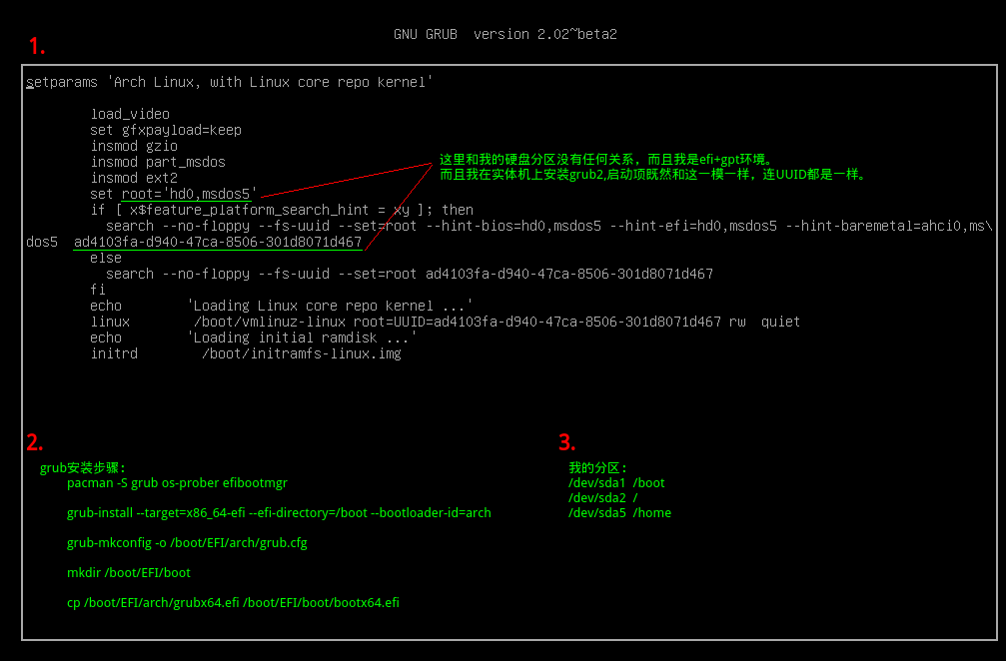The image size is (1006, 661).
Task: Click the cp grubx64.efi bootx64.efi command text
Action: coord(233,603)
